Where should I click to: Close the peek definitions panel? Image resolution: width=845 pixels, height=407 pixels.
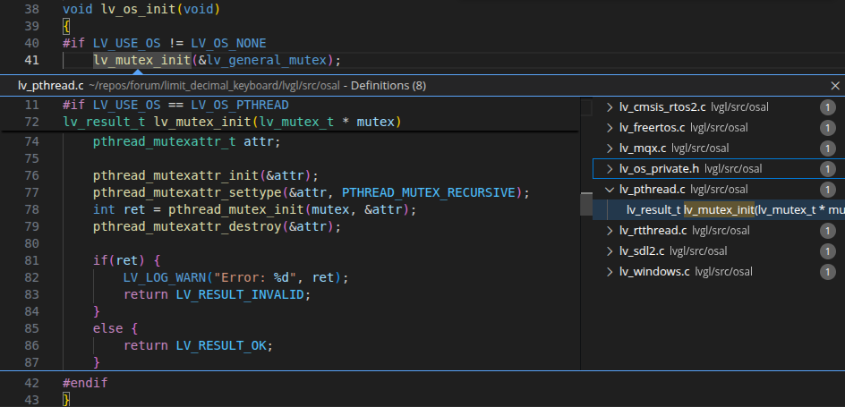click(x=834, y=86)
